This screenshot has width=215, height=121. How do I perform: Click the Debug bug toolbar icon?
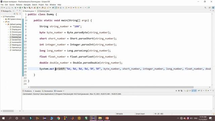(x=15, y=8)
